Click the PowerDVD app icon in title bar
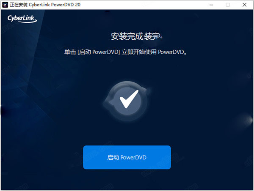Image resolution: width=254 pixels, height=191 pixels. pos(5,5)
